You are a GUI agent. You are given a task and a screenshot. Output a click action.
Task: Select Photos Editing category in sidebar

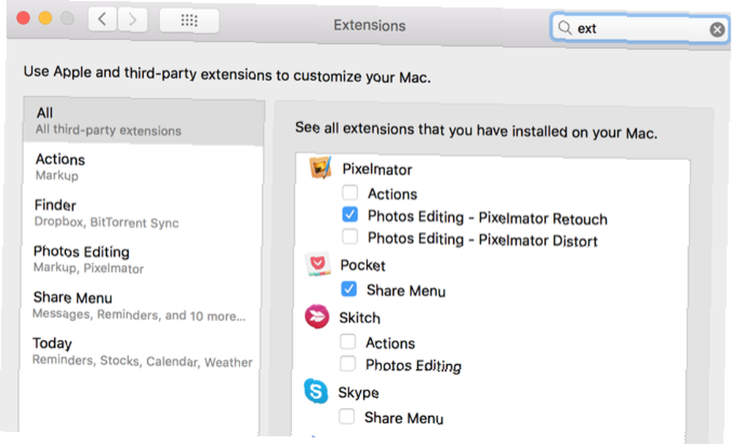[141, 260]
